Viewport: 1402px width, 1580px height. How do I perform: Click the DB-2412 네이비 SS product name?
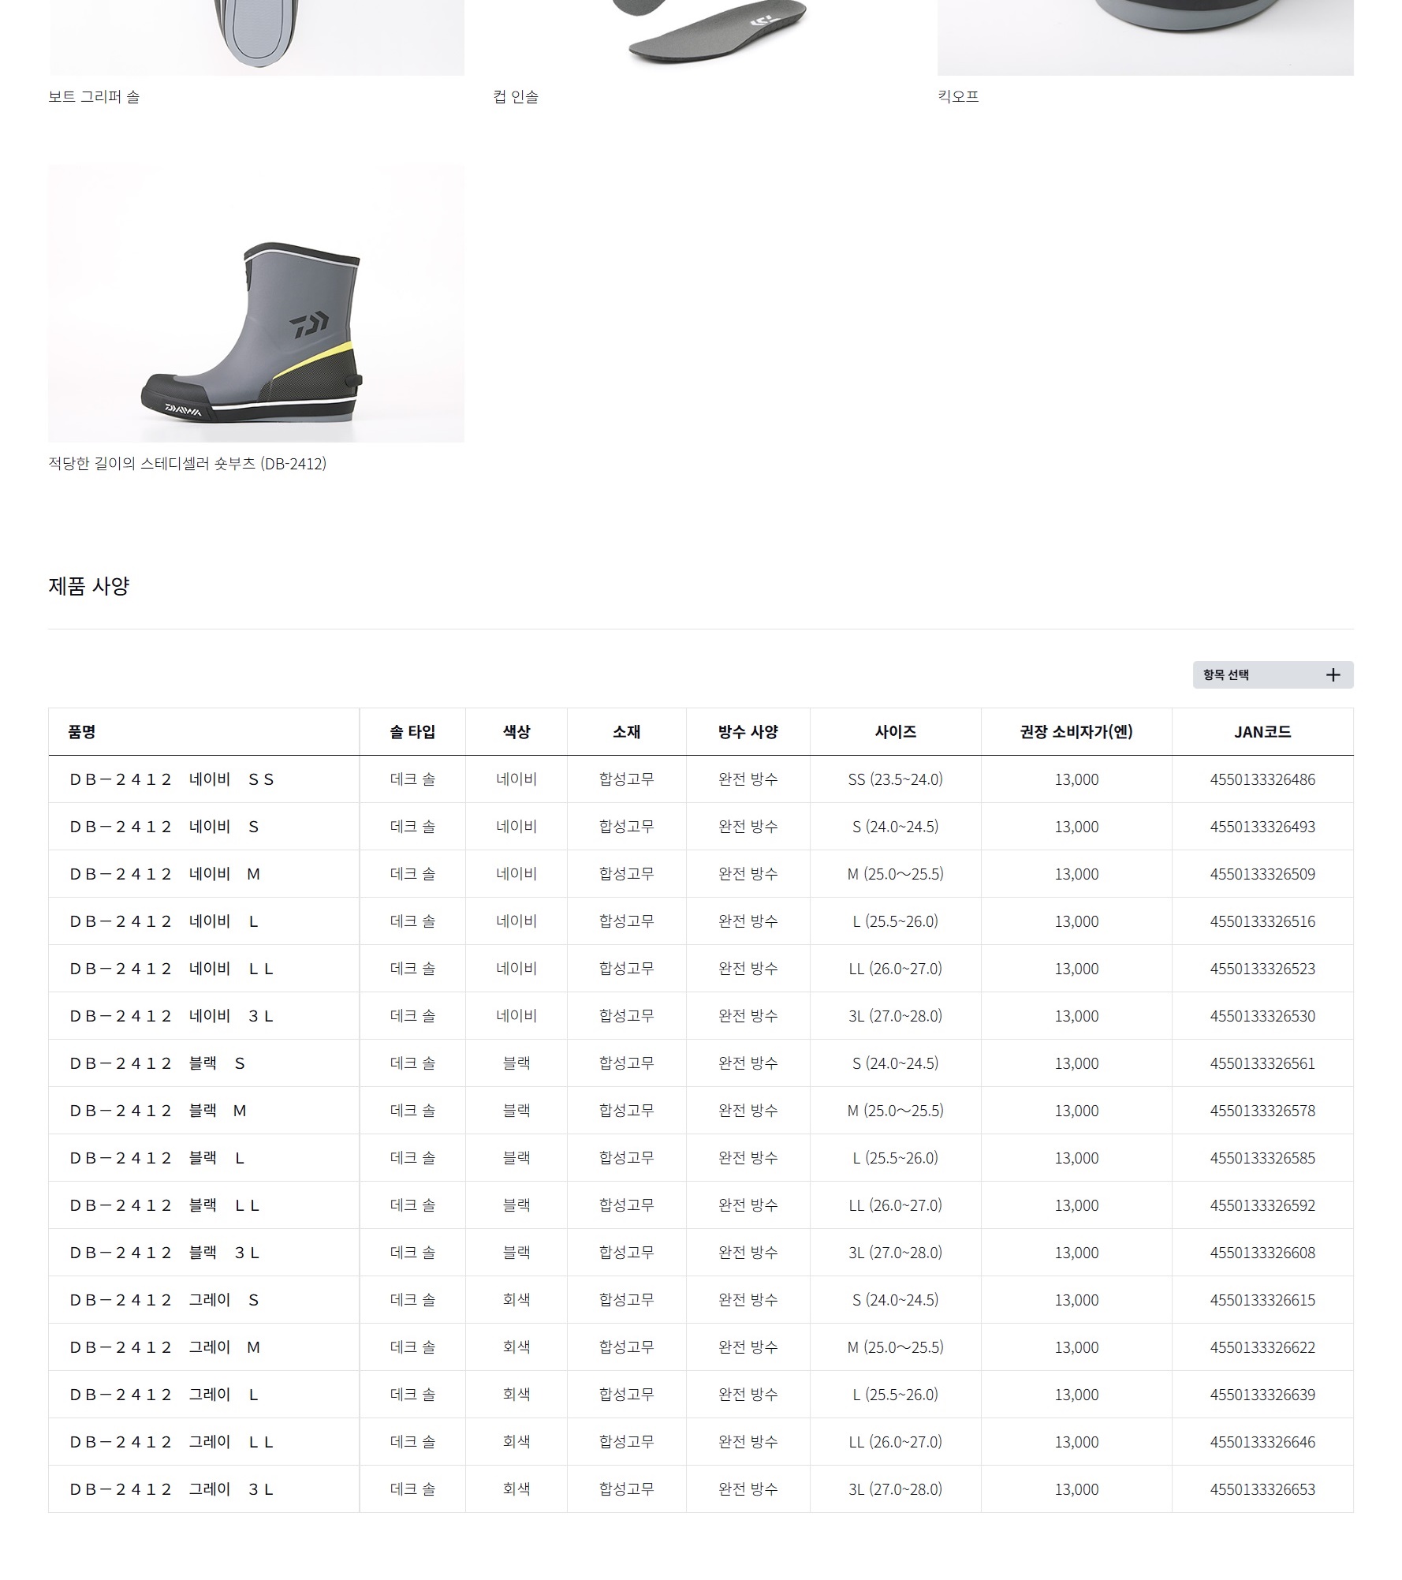[172, 779]
